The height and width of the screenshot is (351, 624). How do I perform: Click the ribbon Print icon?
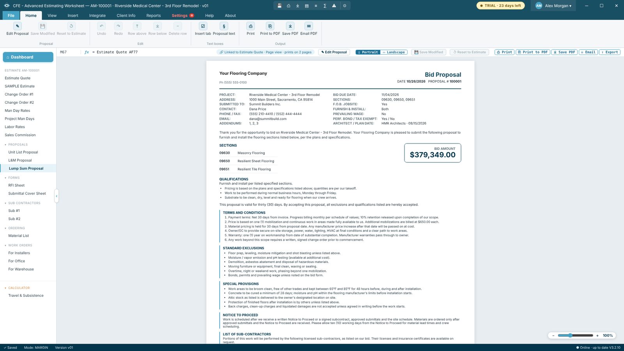coord(250,26)
